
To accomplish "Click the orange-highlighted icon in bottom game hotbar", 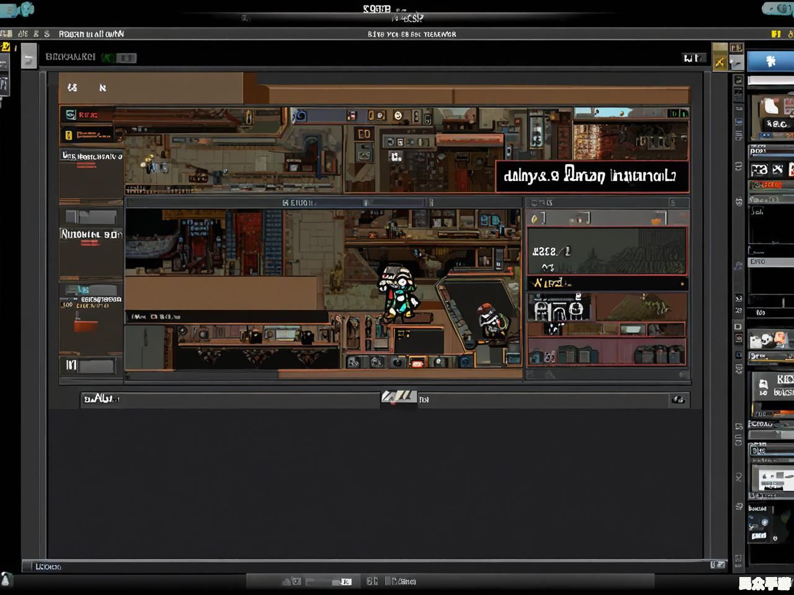I will [417, 363].
